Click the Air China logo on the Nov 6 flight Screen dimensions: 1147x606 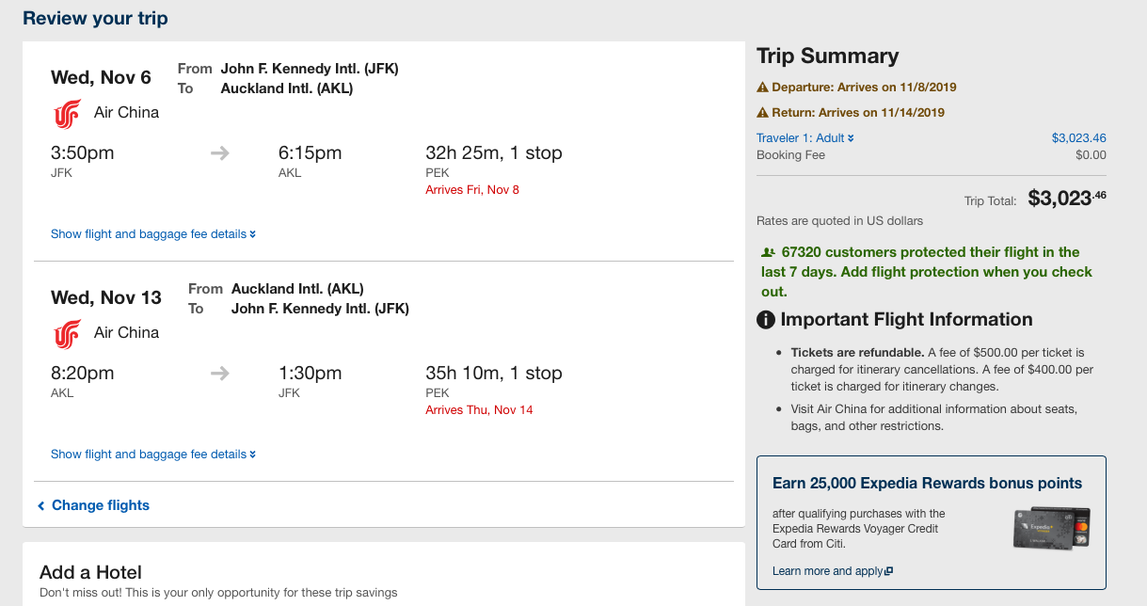[67, 113]
